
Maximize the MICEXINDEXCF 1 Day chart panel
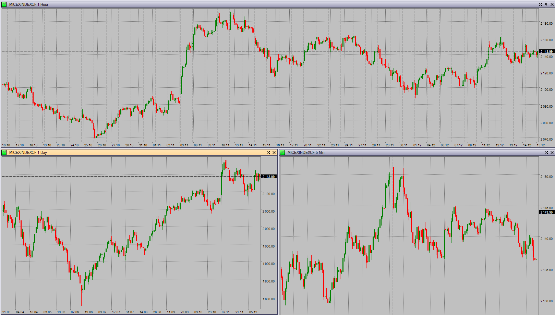pyautogui.click(x=268, y=153)
